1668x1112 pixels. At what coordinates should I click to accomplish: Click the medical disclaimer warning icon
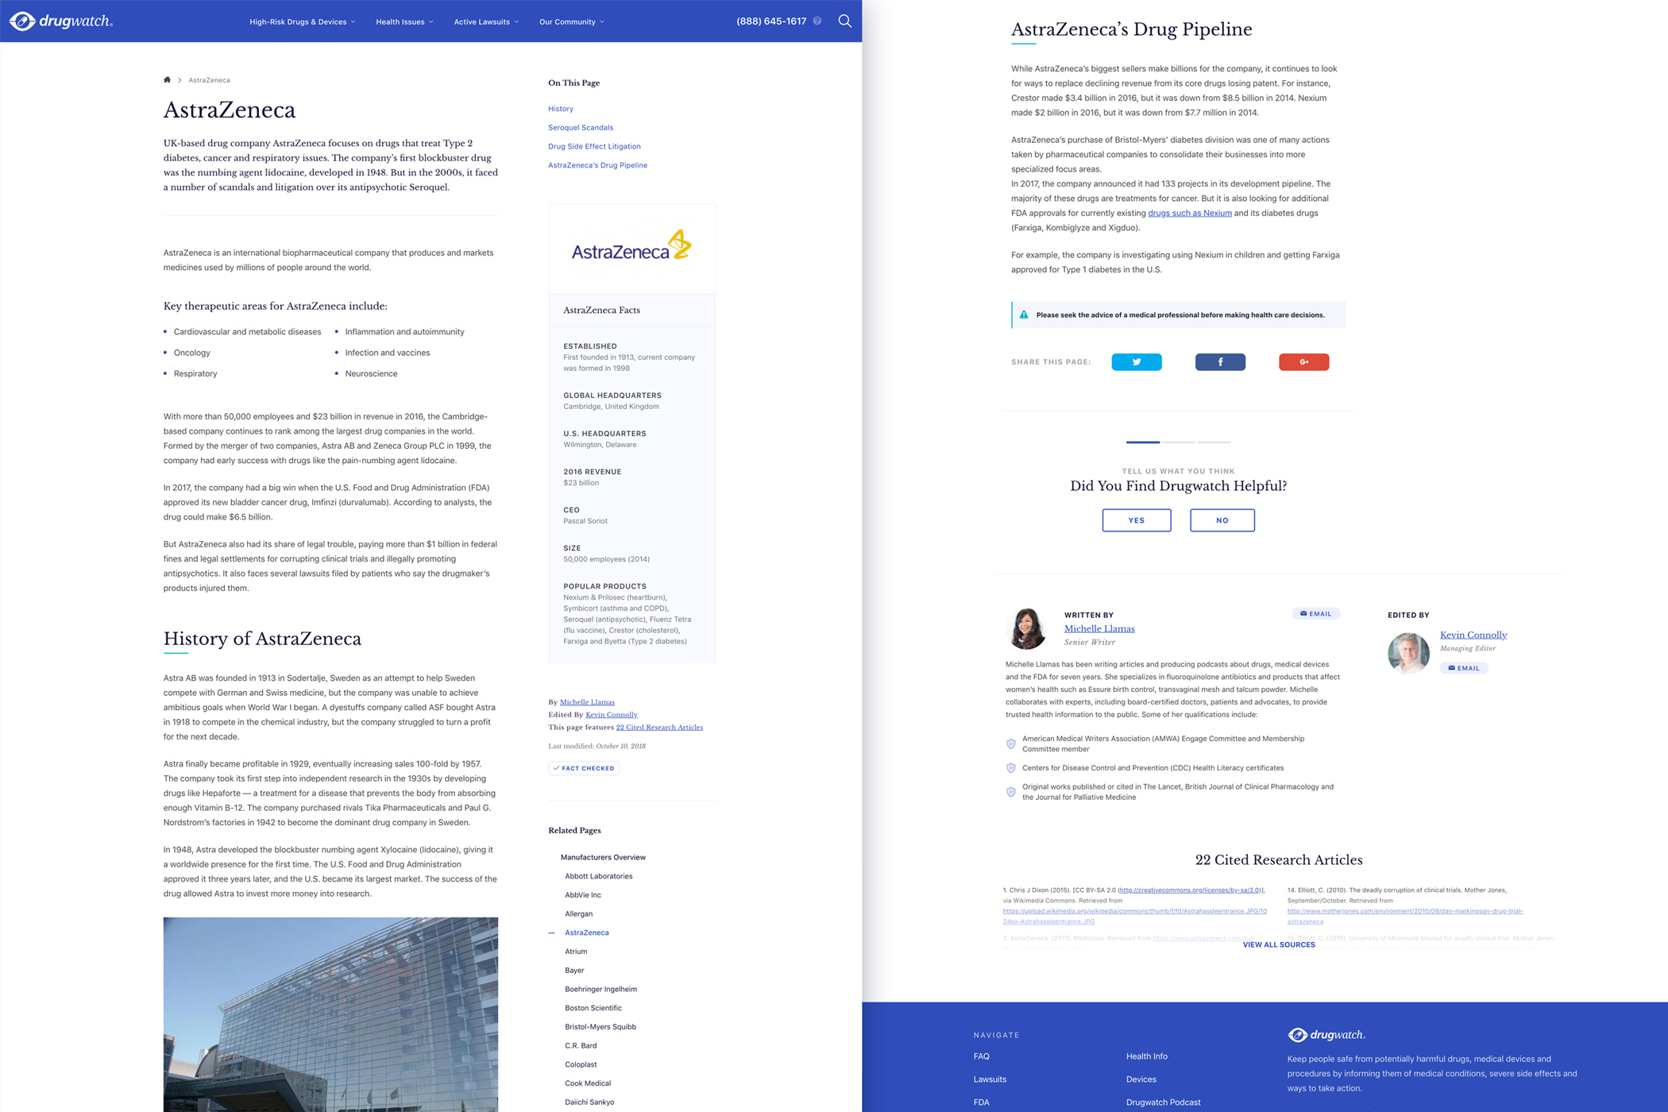[x=1024, y=314]
